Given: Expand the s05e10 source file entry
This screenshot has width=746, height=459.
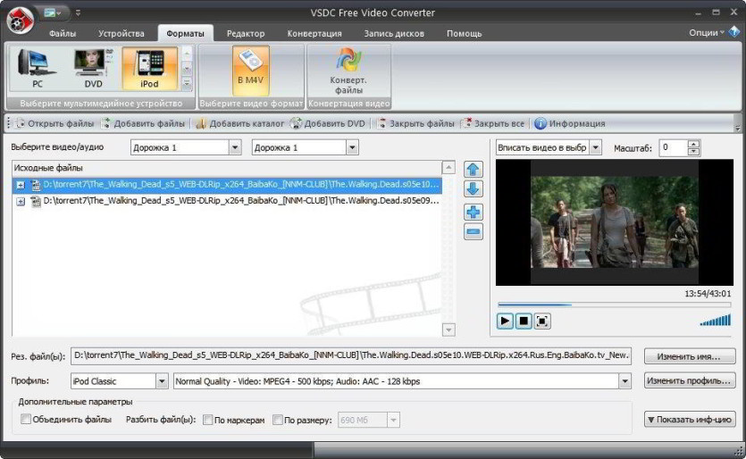Looking at the screenshot, I should point(21,185).
